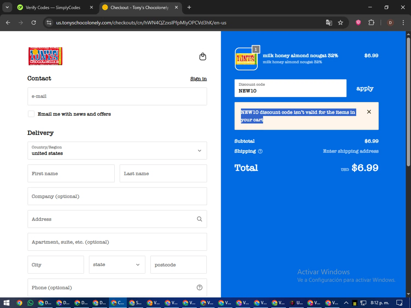Open the shipping info help icon
This screenshot has height=308, width=411.
260,151
